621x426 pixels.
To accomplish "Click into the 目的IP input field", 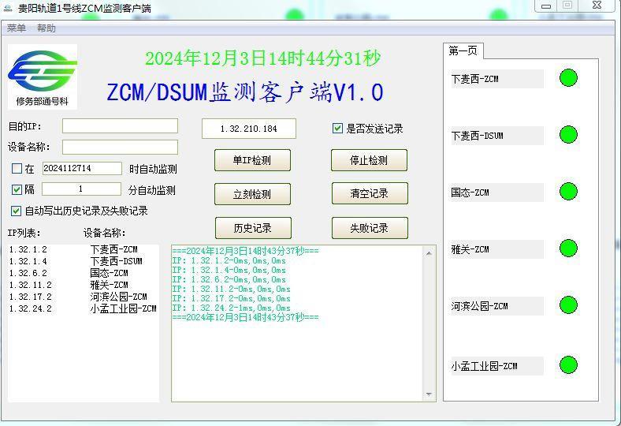I will click(x=120, y=126).
